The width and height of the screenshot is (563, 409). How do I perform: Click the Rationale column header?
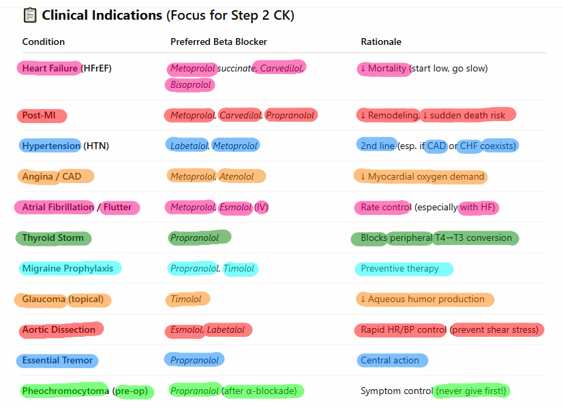click(381, 42)
